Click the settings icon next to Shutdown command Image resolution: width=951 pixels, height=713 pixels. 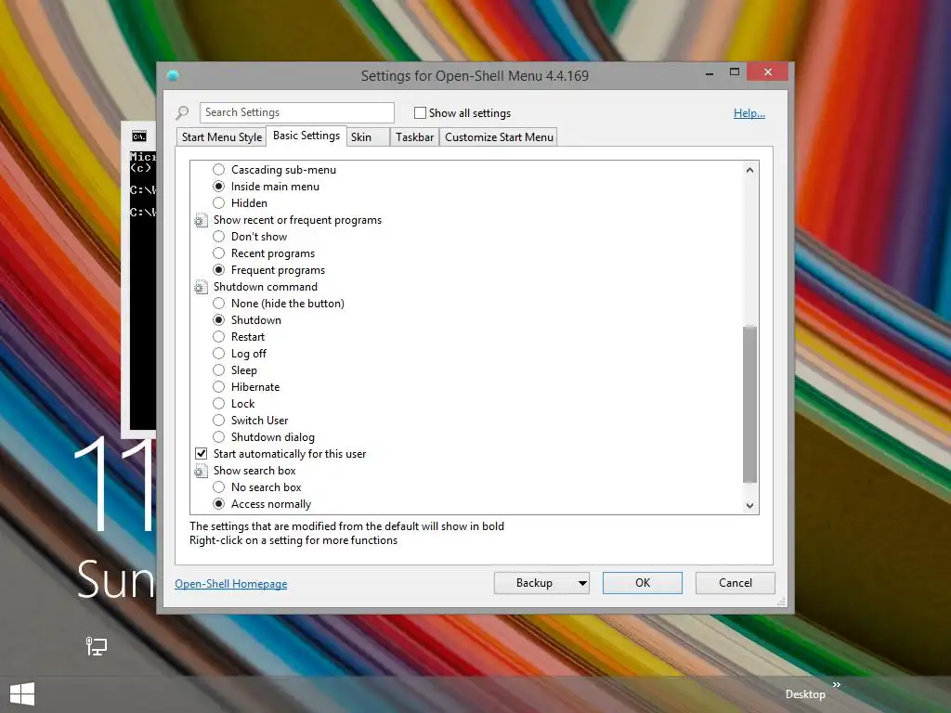[201, 287]
